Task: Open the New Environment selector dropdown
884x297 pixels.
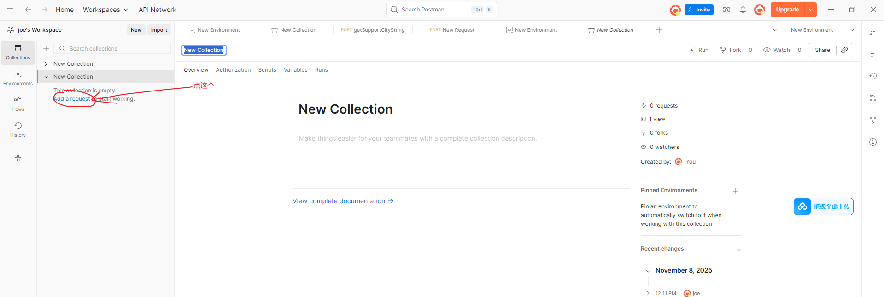Action: (x=822, y=30)
